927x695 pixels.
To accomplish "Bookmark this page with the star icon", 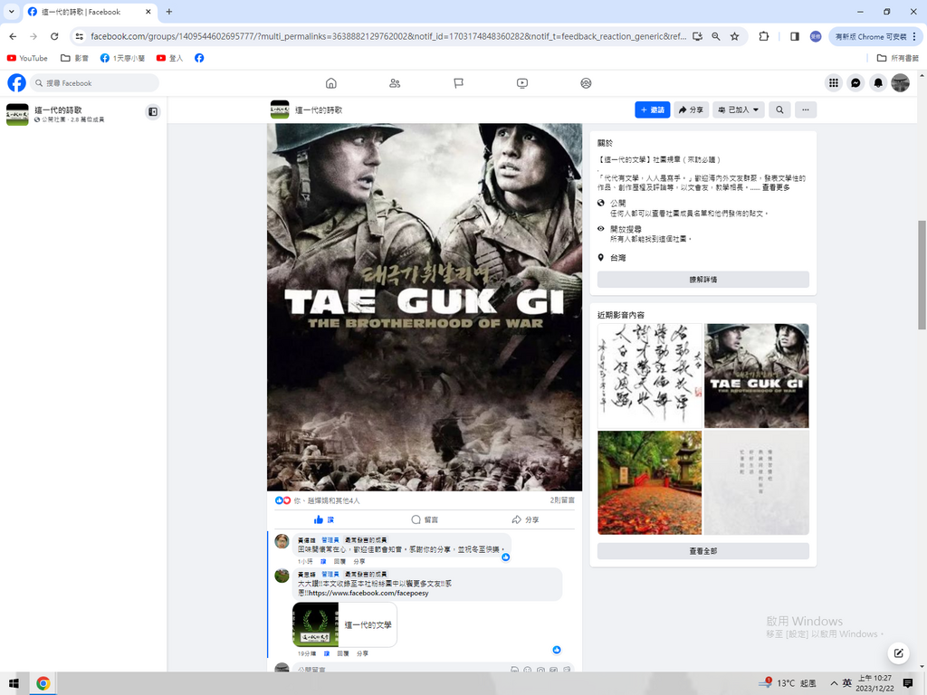I will pyautogui.click(x=734, y=36).
